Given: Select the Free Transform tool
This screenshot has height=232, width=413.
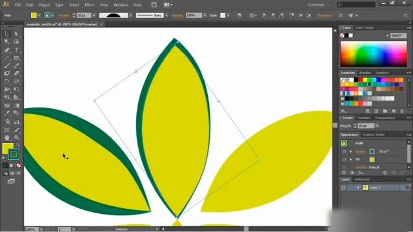Looking at the screenshot, I should pos(16,90).
